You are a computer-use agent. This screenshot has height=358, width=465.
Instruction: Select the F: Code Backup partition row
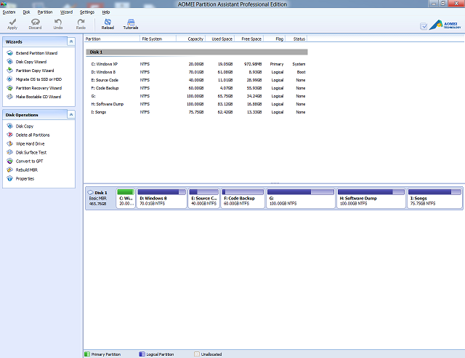tap(197, 88)
